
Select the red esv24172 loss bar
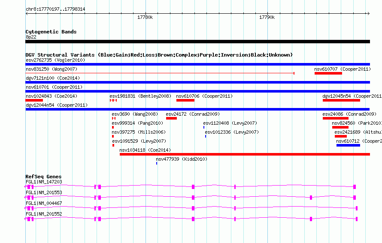point(172,118)
